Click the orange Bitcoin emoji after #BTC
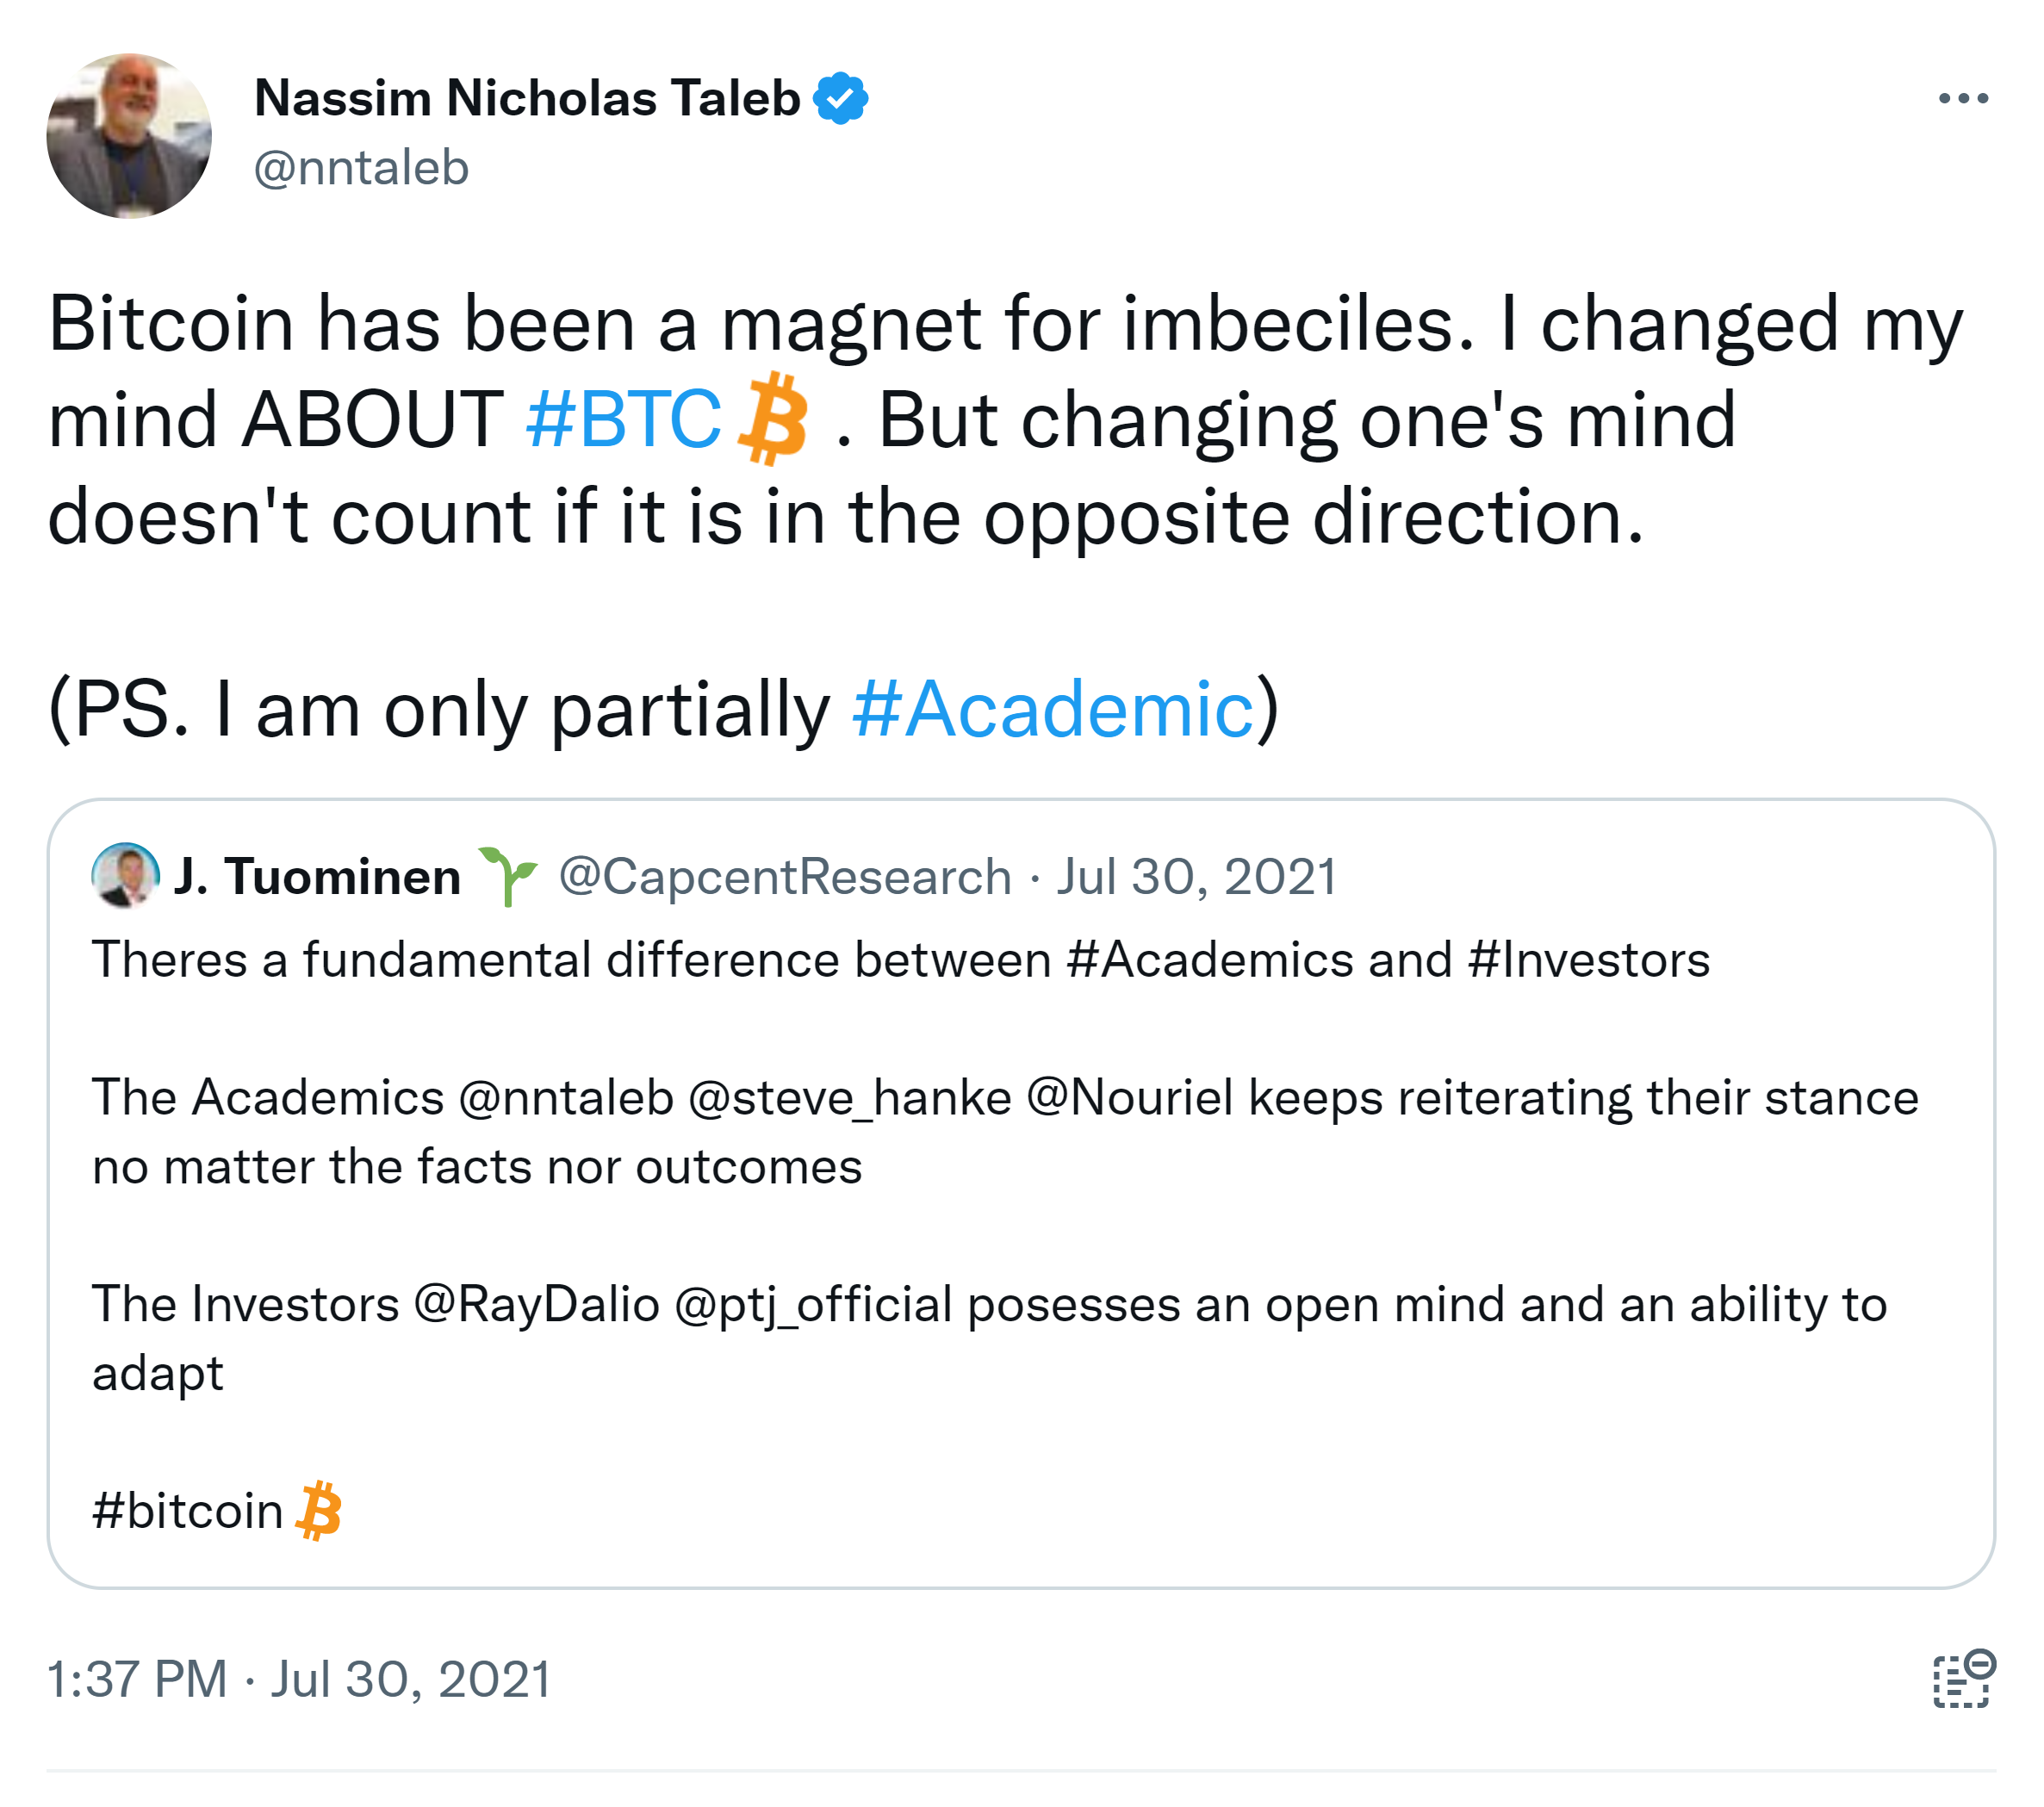The width and height of the screenshot is (2044, 1807). tap(772, 419)
